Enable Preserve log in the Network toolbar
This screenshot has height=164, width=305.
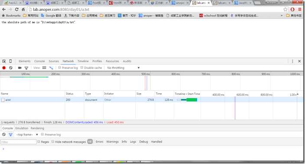(59, 67)
